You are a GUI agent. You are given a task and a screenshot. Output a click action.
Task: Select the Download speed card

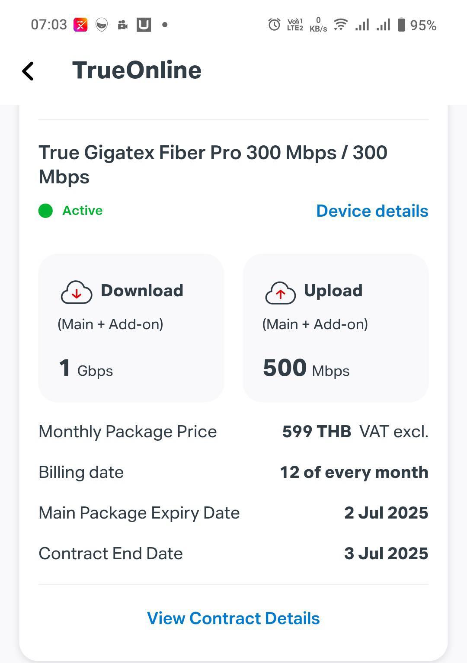point(131,328)
